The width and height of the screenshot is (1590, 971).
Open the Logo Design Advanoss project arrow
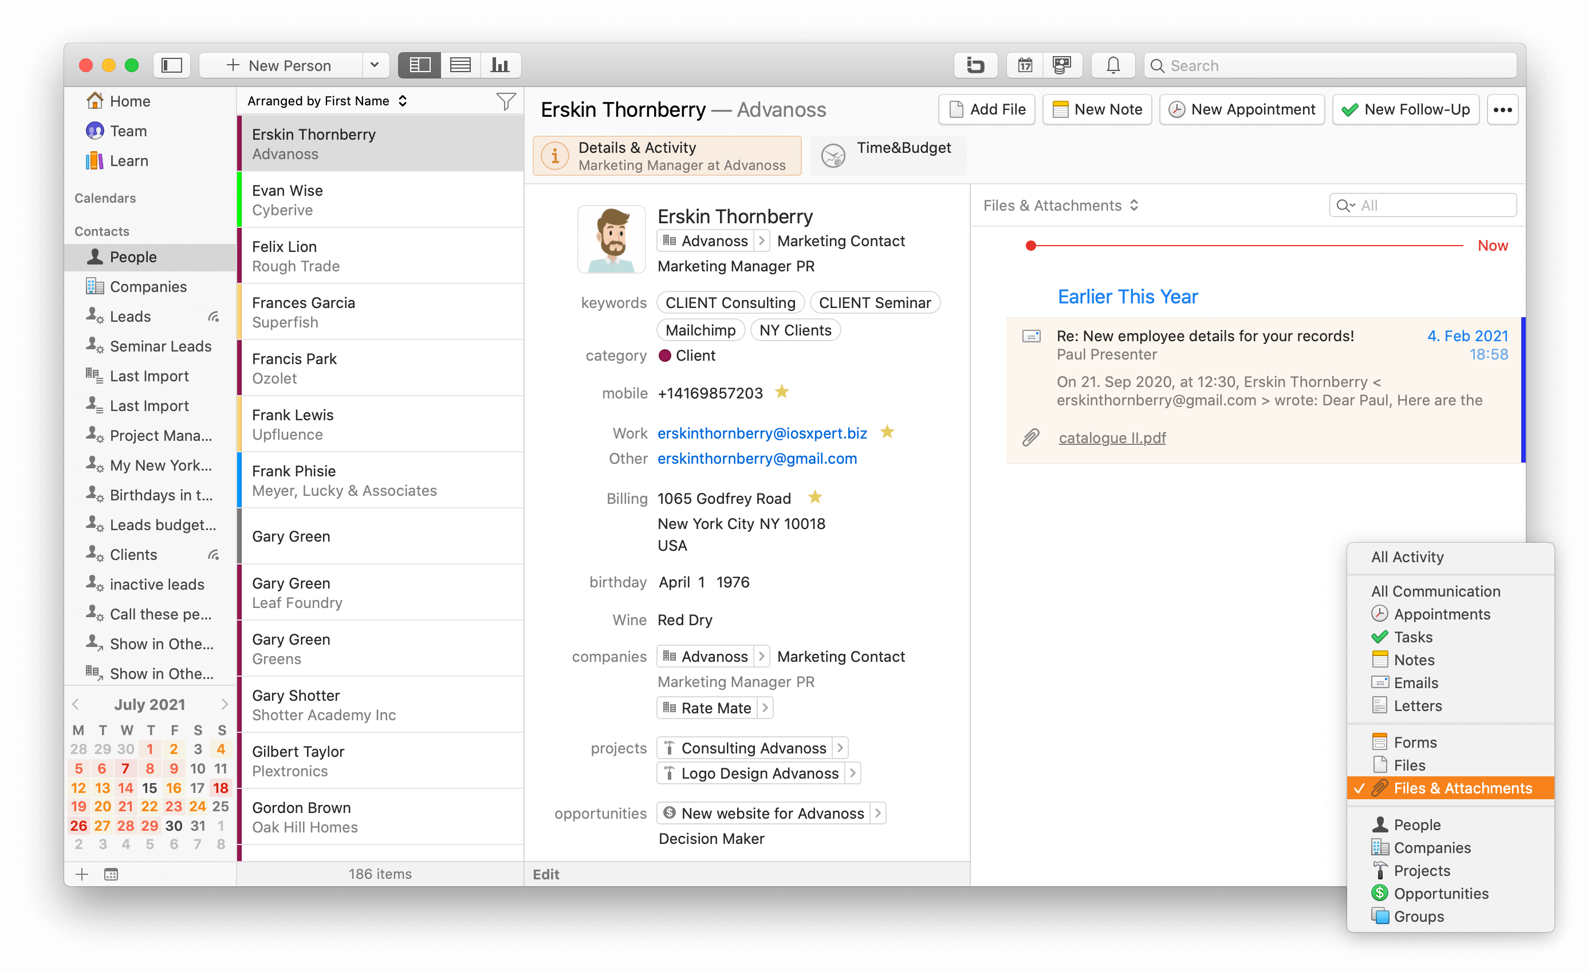pos(852,773)
